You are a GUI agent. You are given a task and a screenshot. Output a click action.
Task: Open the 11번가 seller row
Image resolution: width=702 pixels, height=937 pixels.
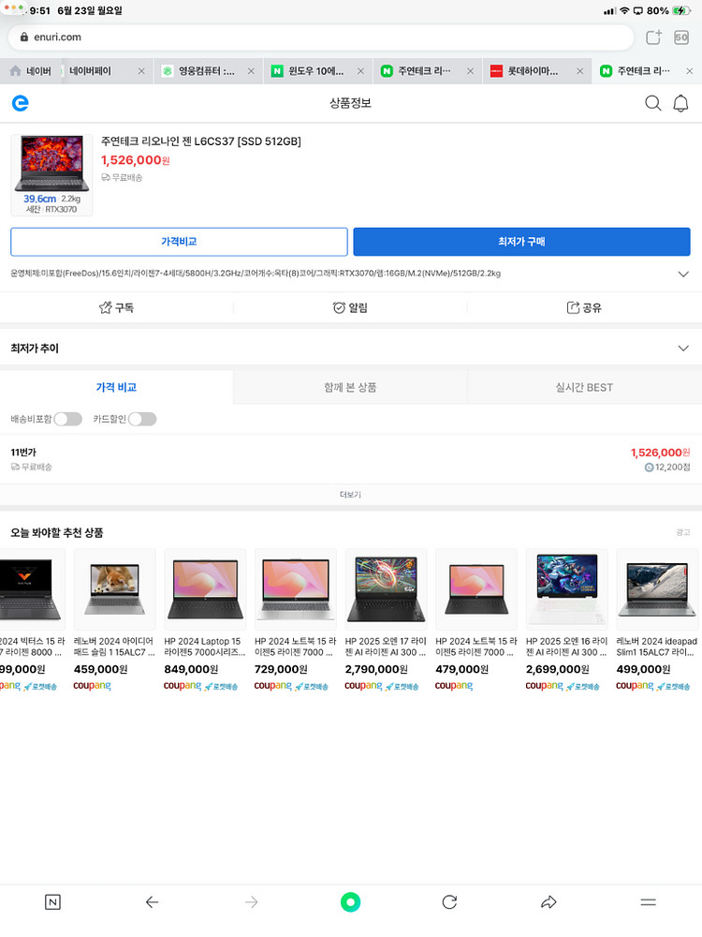pos(350,459)
